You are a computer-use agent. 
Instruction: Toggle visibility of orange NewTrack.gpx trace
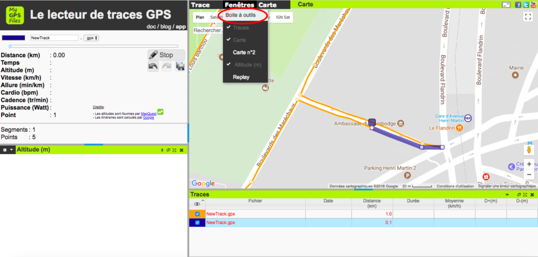pyautogui.click(x=198, y=214)
